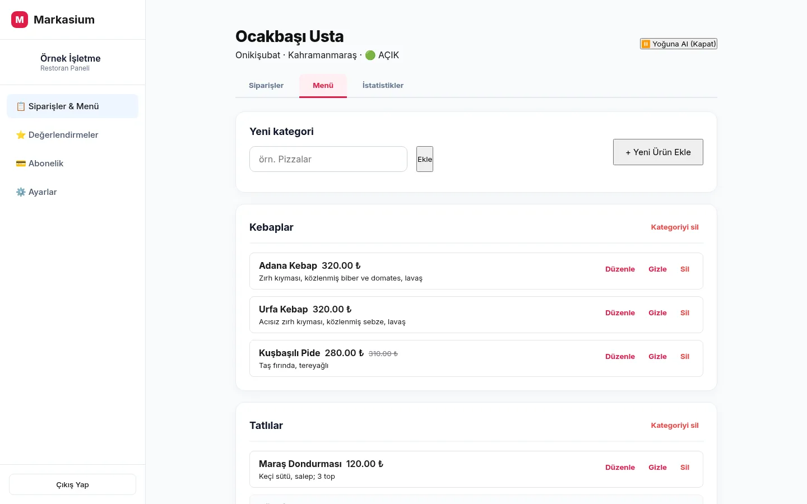The height and width of the screenshot is (504, 807).
Task: Click the Kuşbaşılı Pide old price 310.00 ₺
Action: [x=383, y=354]
